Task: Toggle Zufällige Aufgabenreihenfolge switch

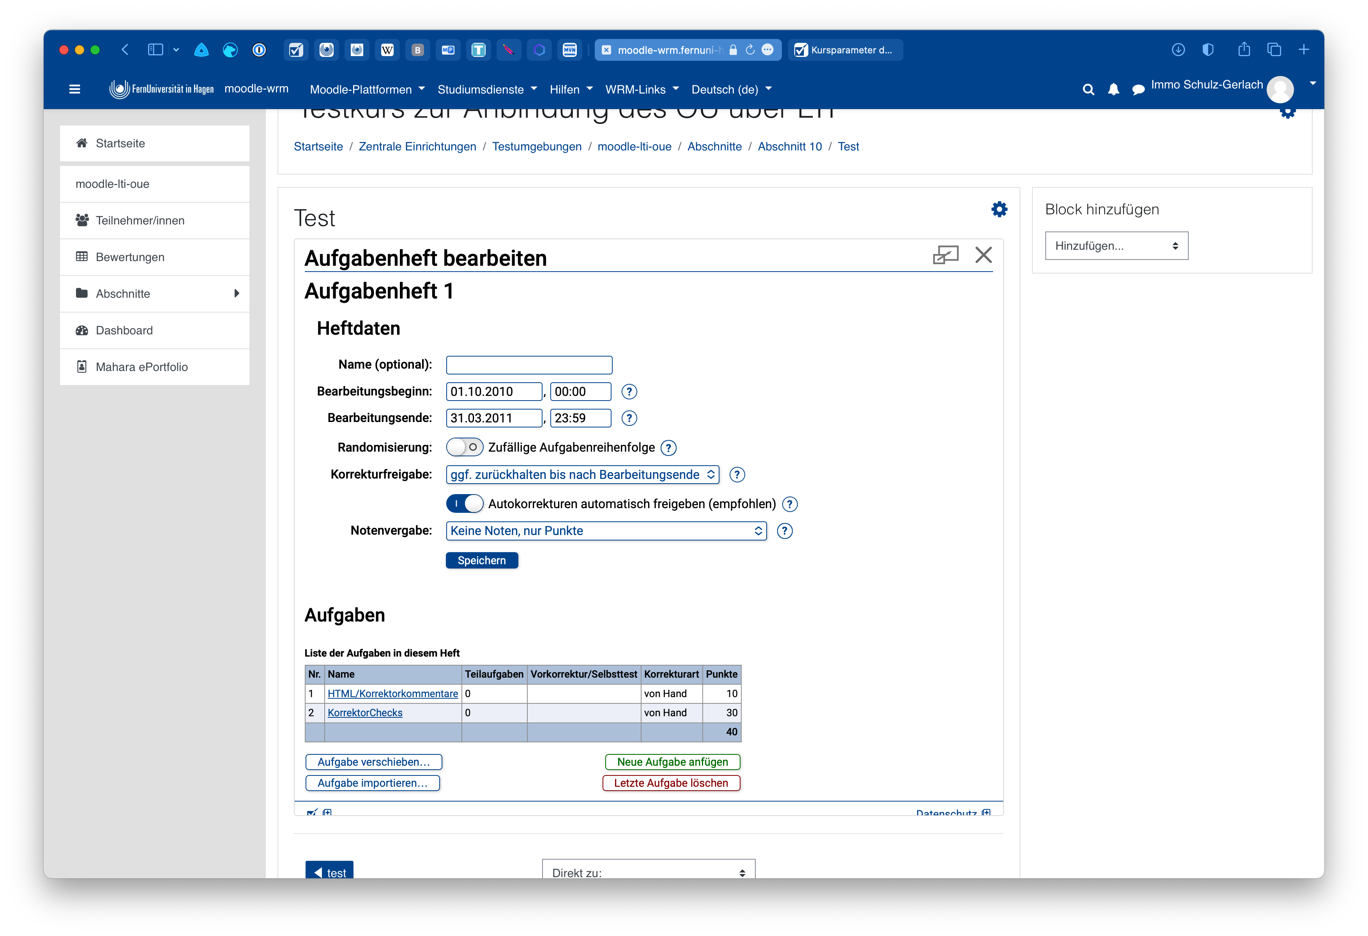Action: [x=465, y=447]
